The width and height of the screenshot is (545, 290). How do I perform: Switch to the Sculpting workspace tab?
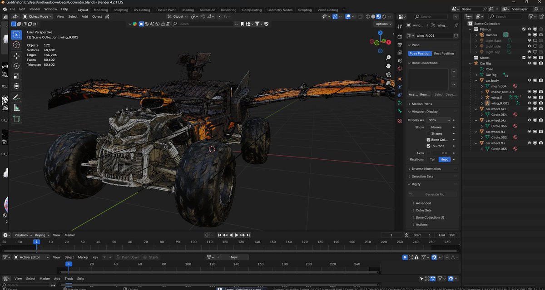coord(120,10)
